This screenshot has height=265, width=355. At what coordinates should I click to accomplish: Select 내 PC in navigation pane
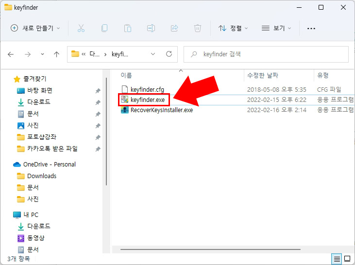tap(31, 215)
